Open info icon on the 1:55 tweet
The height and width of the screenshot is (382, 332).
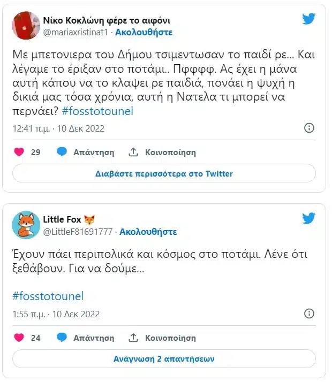[x=309, y=314]
